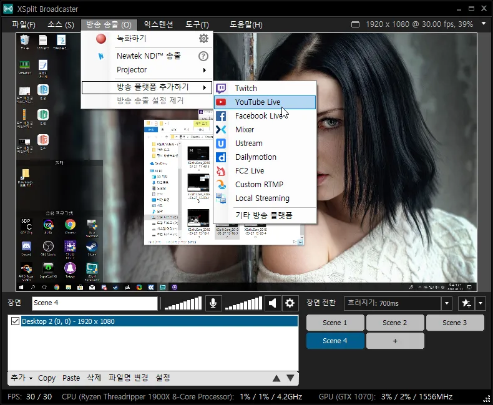The image size is (493, 405).
Task: Add a new scene with the + button
Action: (x=395, y=341)
